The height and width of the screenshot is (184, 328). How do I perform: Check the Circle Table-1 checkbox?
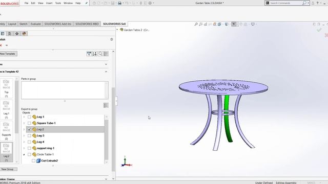point(29,154)
